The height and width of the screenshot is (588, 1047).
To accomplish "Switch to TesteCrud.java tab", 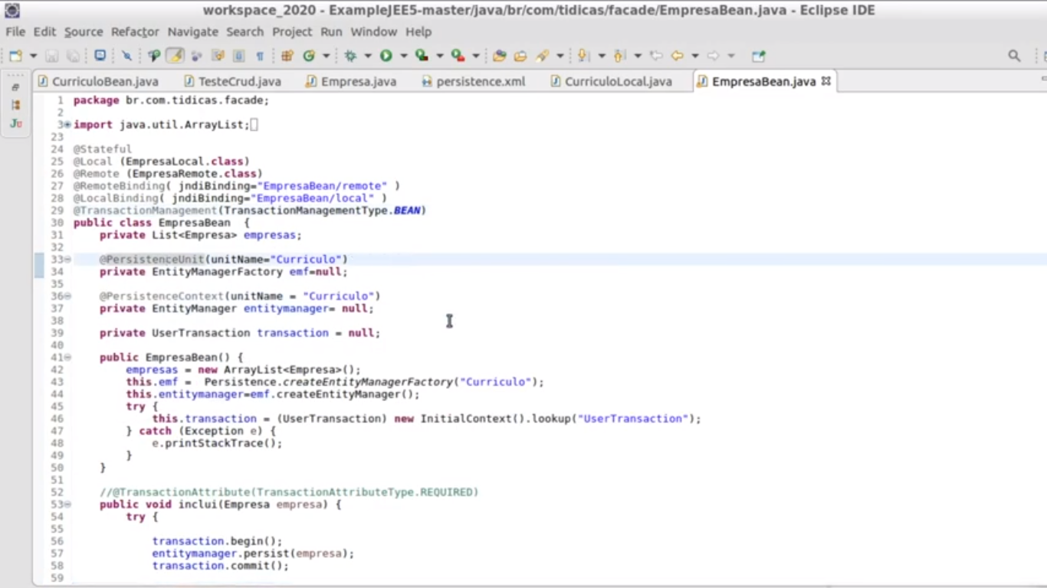I will point(232,81).
